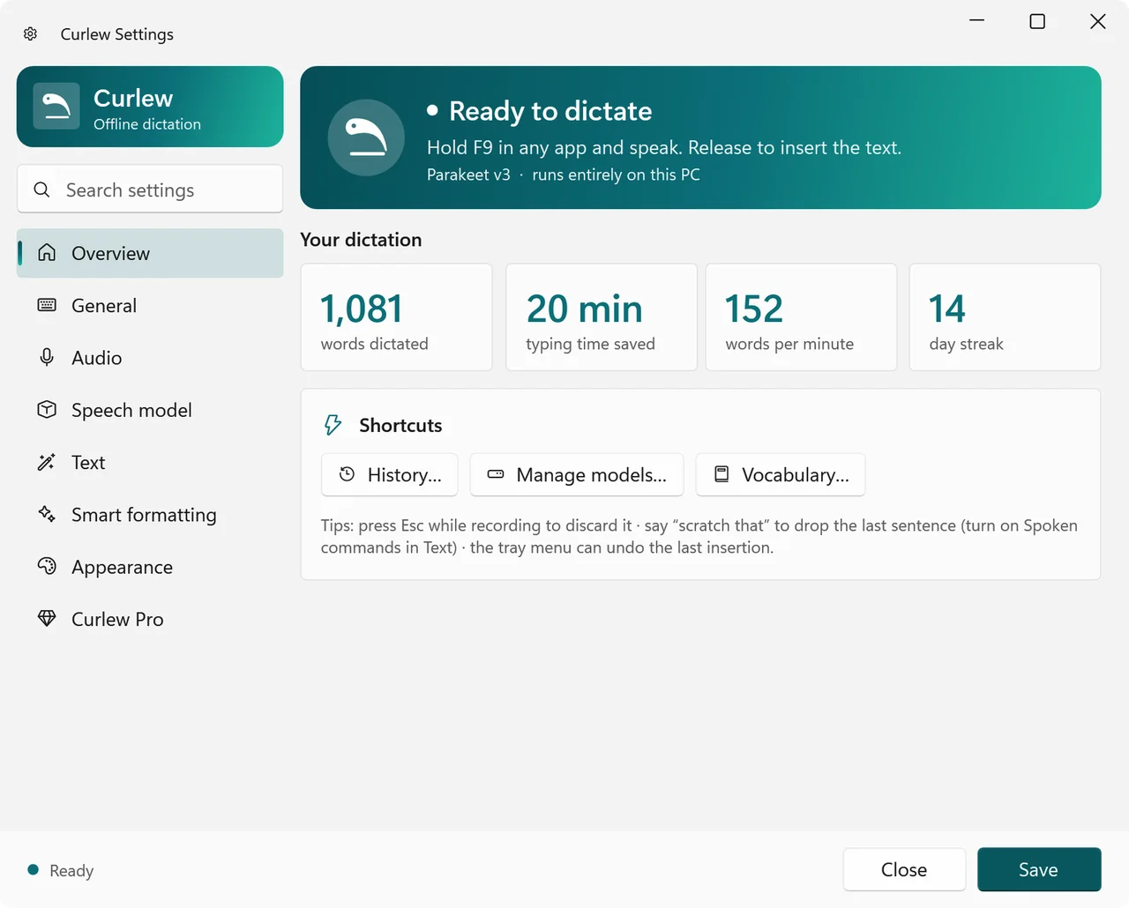Click the drive icon on Manage models button
This screenshot has height=908, width=1129.
496,474
